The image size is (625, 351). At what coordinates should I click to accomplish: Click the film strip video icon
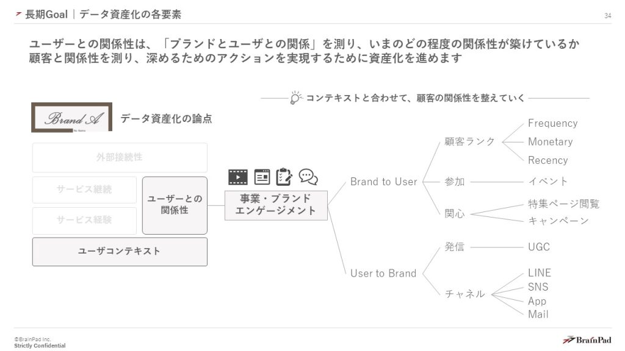(x=238, y=177)
